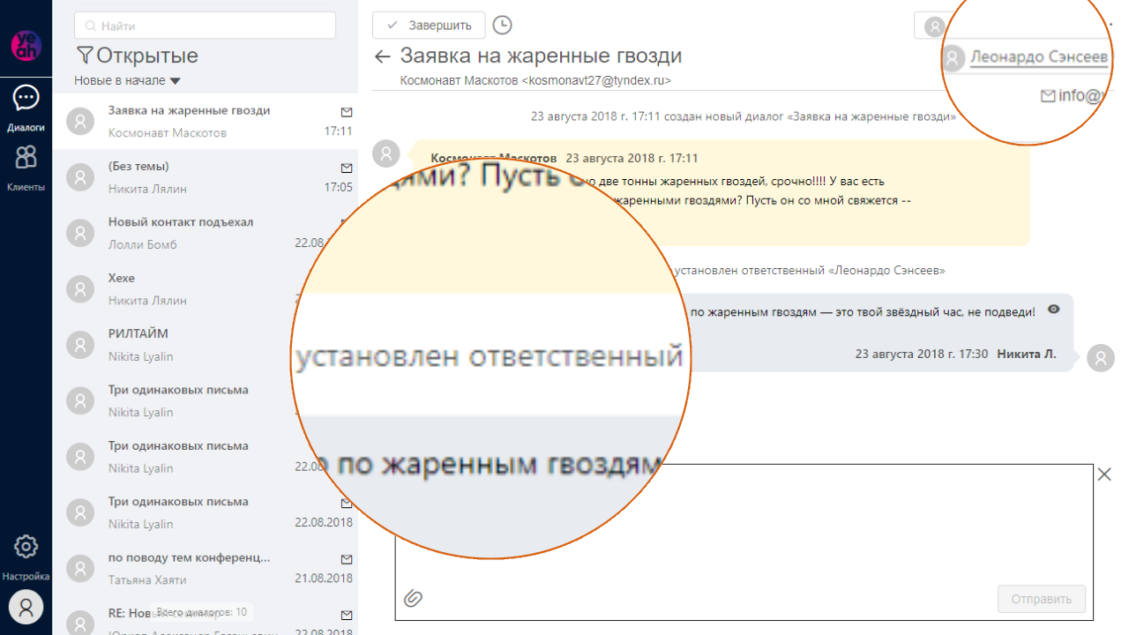Open the Хехе dialog
The width and height of the screenshot is (1129, 635).
(x=206, y=289)
